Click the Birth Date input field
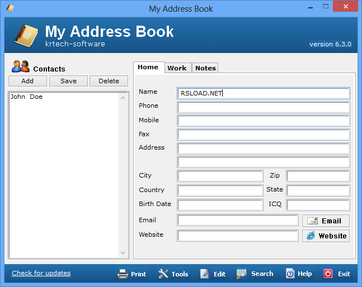 [220, 205]
